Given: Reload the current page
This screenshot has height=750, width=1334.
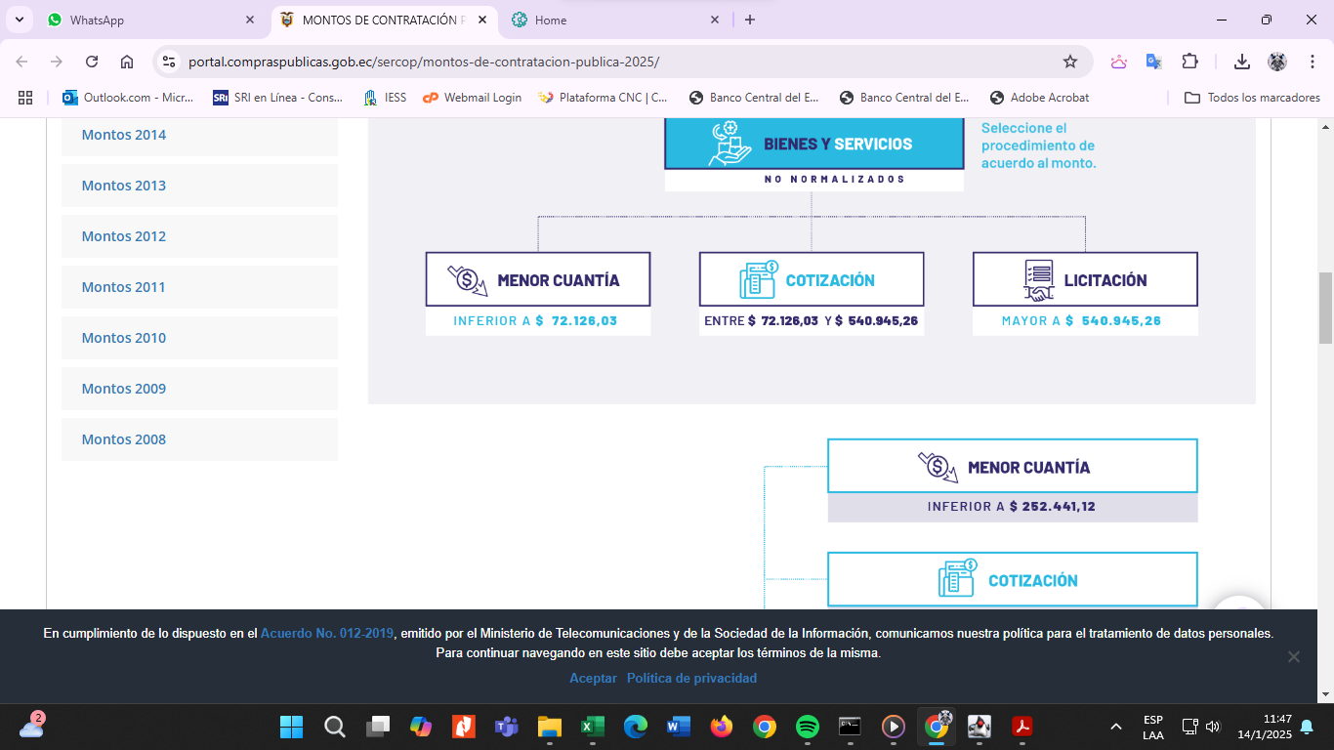Looking at the screenshot, I should [92, 62].
